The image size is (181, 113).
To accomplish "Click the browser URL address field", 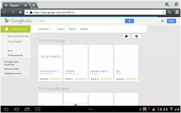I will (95, 12).
